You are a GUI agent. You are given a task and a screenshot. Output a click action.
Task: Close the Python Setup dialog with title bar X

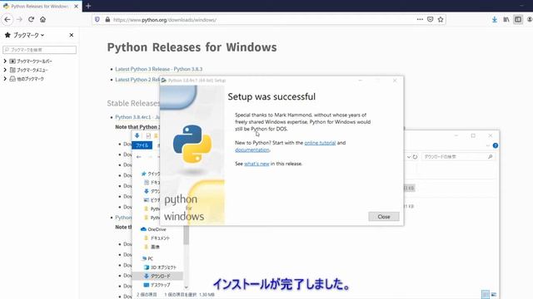coord(395,81)
